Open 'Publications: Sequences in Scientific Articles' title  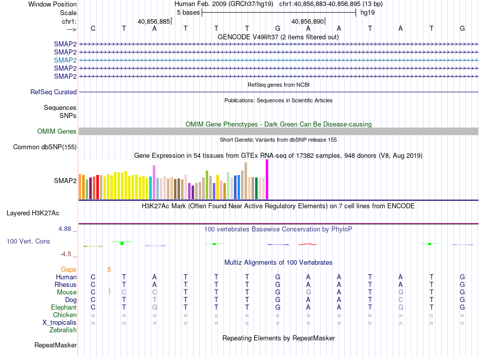[x=278, y=100]
